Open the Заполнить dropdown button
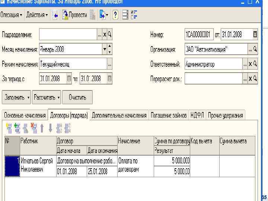The height and width of the screenshot is (201, 268). click(x=16, y=98)
